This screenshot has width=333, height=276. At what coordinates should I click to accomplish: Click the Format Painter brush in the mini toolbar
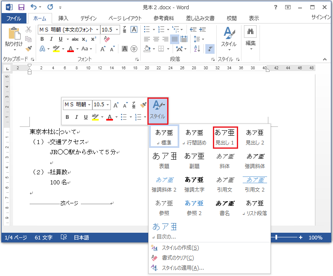pyautogui.click(x=143, y=105)
